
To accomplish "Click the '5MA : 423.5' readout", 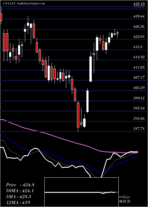I will coord(19,196).
